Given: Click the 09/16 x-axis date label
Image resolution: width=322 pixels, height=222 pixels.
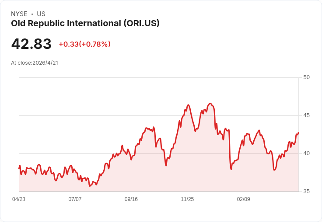Looking at the screenshot, I should (x=131, y=199).
